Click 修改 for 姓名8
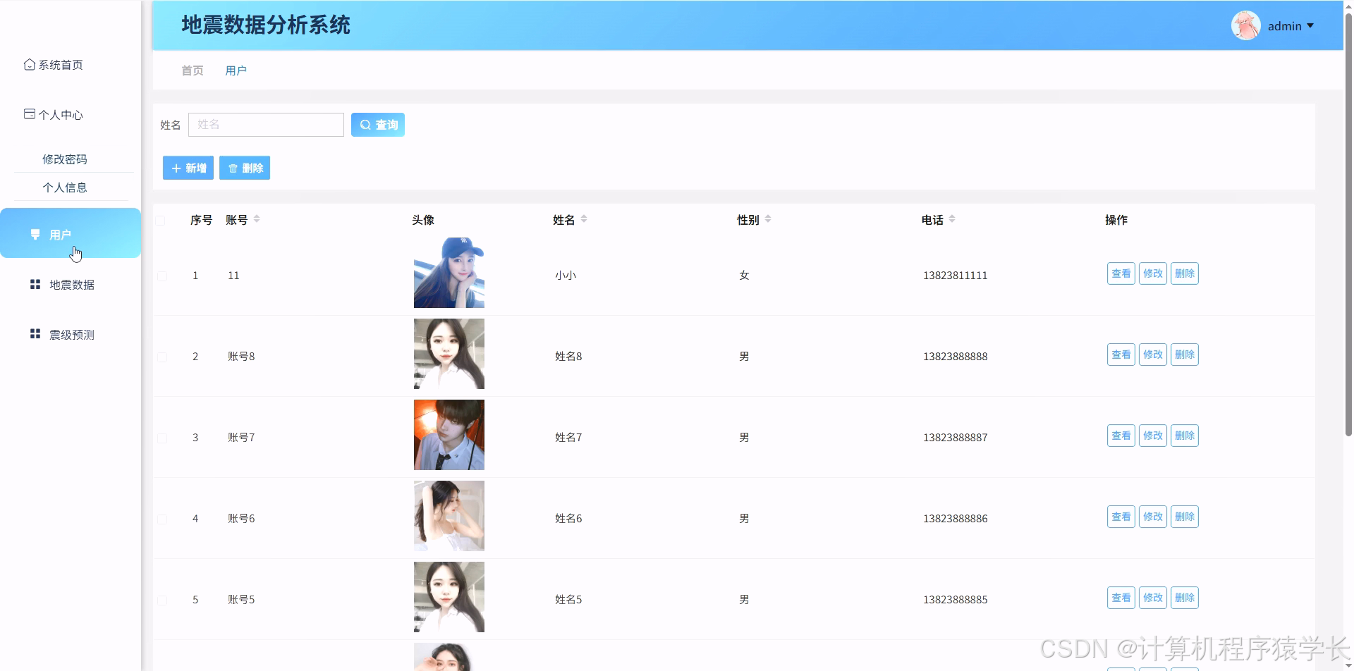 [x=1153, y=355]
